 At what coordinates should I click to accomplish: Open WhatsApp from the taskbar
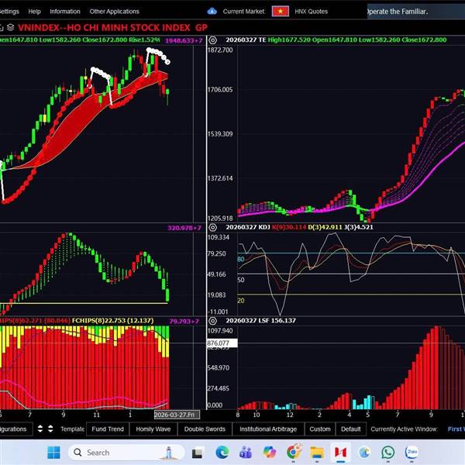387,452
